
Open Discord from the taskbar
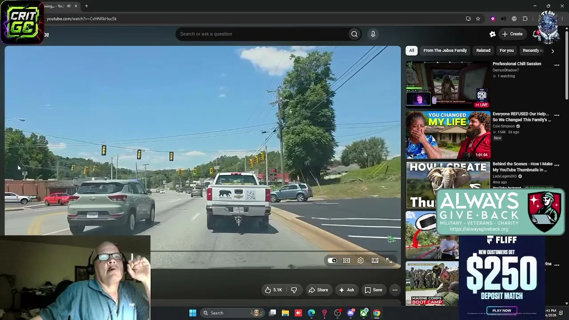tap(351, 313)
